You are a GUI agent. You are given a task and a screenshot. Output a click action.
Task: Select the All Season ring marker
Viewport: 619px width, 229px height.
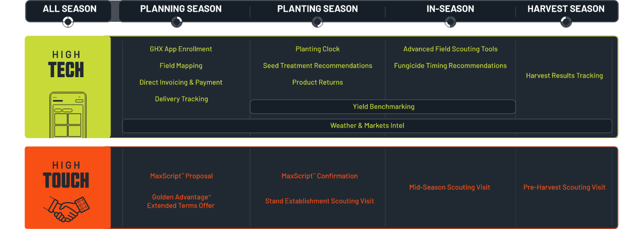tap(68, 22)
